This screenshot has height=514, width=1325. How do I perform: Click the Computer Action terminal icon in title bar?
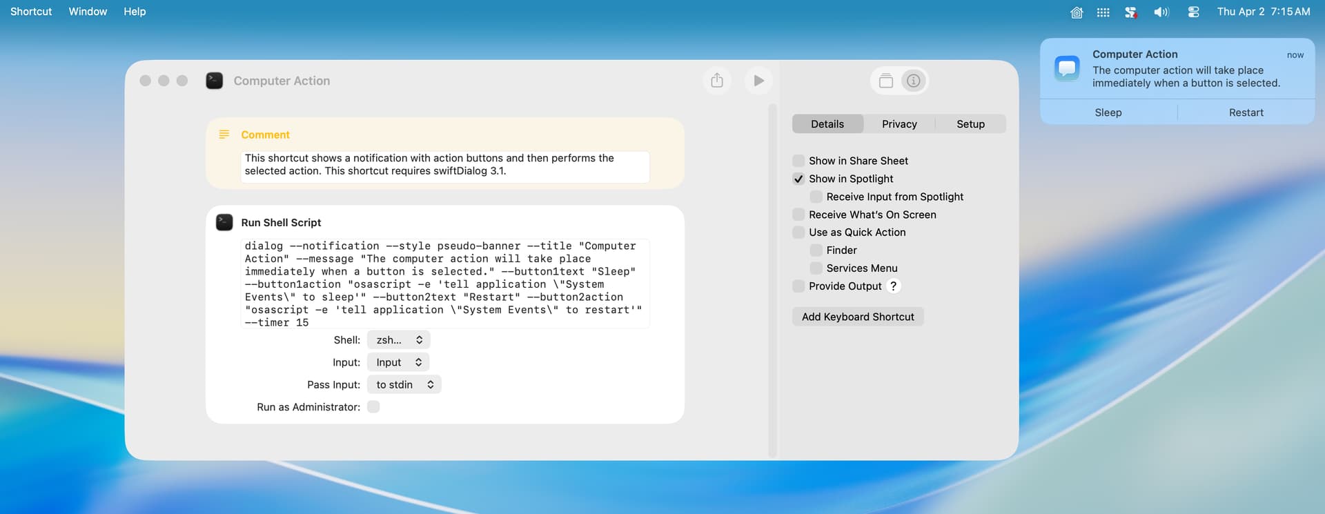(x=215, y=81)
